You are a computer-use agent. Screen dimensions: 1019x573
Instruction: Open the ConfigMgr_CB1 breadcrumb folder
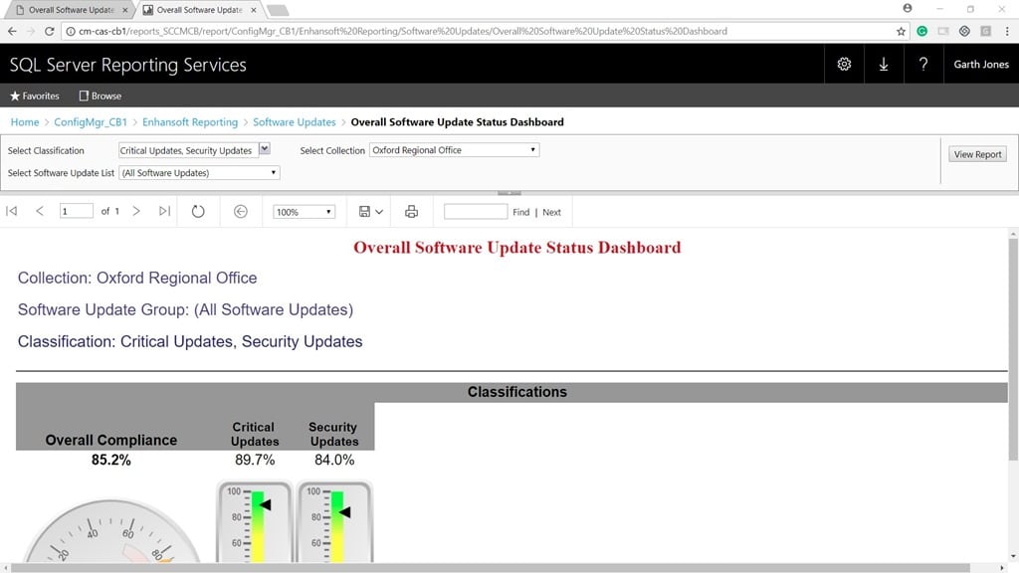pyautogui.click(x=91, y=122)
